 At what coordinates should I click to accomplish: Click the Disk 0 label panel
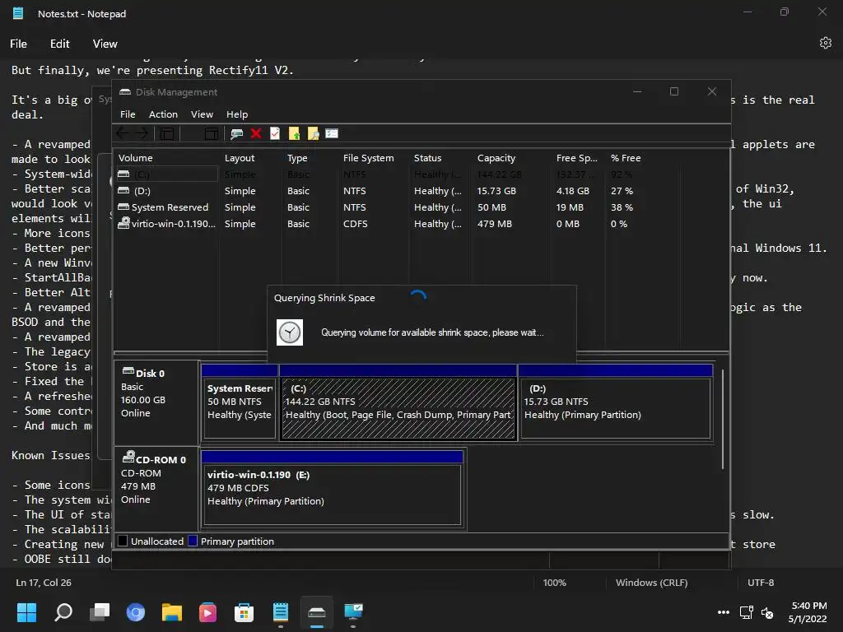(156, 402)
